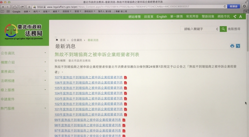This screenshot has width=249, height=137.
Task: Click the Share toolbar icon in Safari
Action: click(22, 7)
